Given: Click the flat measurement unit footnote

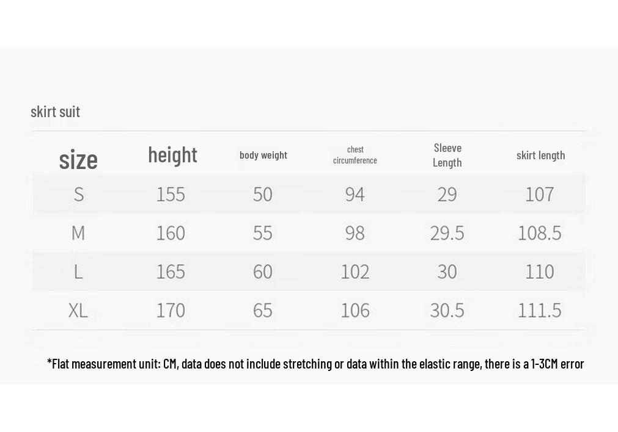Looking at the screenshot, I should 315,364.
